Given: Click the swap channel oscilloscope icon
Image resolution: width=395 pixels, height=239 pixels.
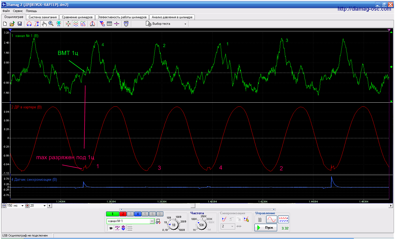Looking at the screenshot, I should point(158,221).
